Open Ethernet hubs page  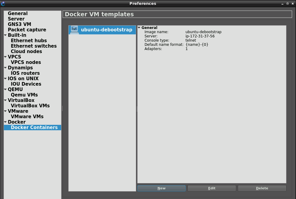tap(29, 41)
